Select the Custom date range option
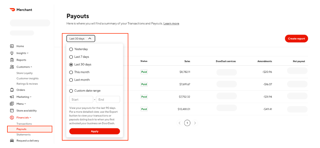Viewport: 320px width, 148px height. (71, 91)
